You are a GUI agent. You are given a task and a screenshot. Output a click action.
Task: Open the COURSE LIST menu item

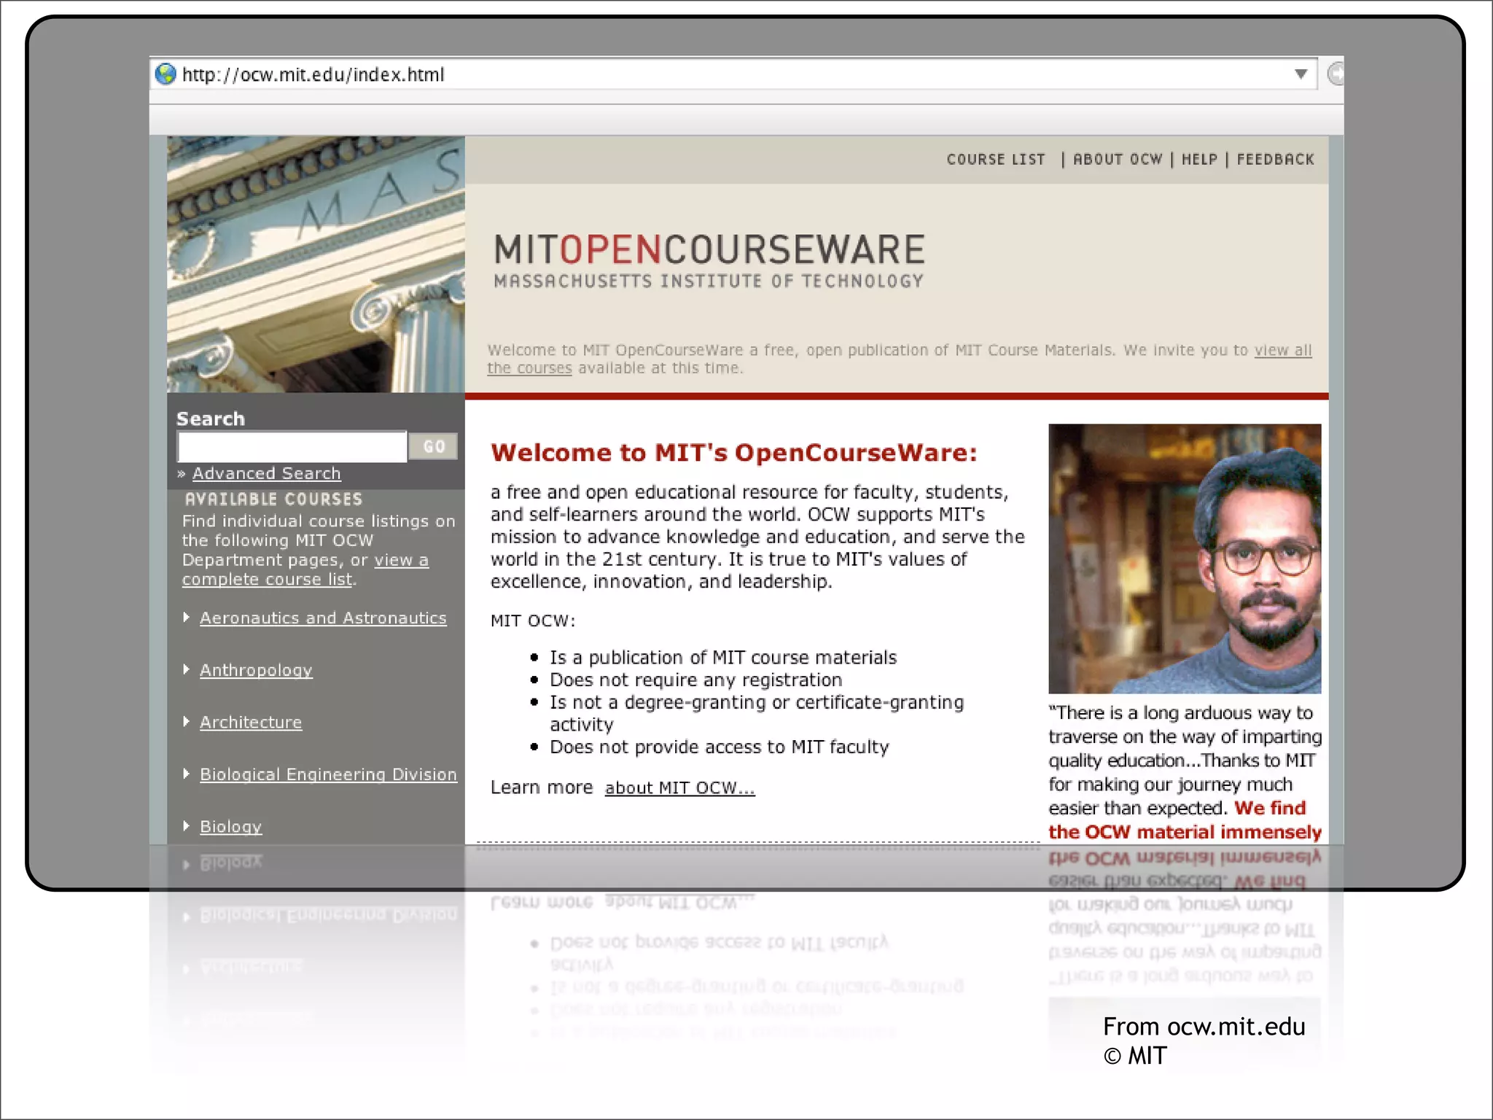[x=995, y=160]
